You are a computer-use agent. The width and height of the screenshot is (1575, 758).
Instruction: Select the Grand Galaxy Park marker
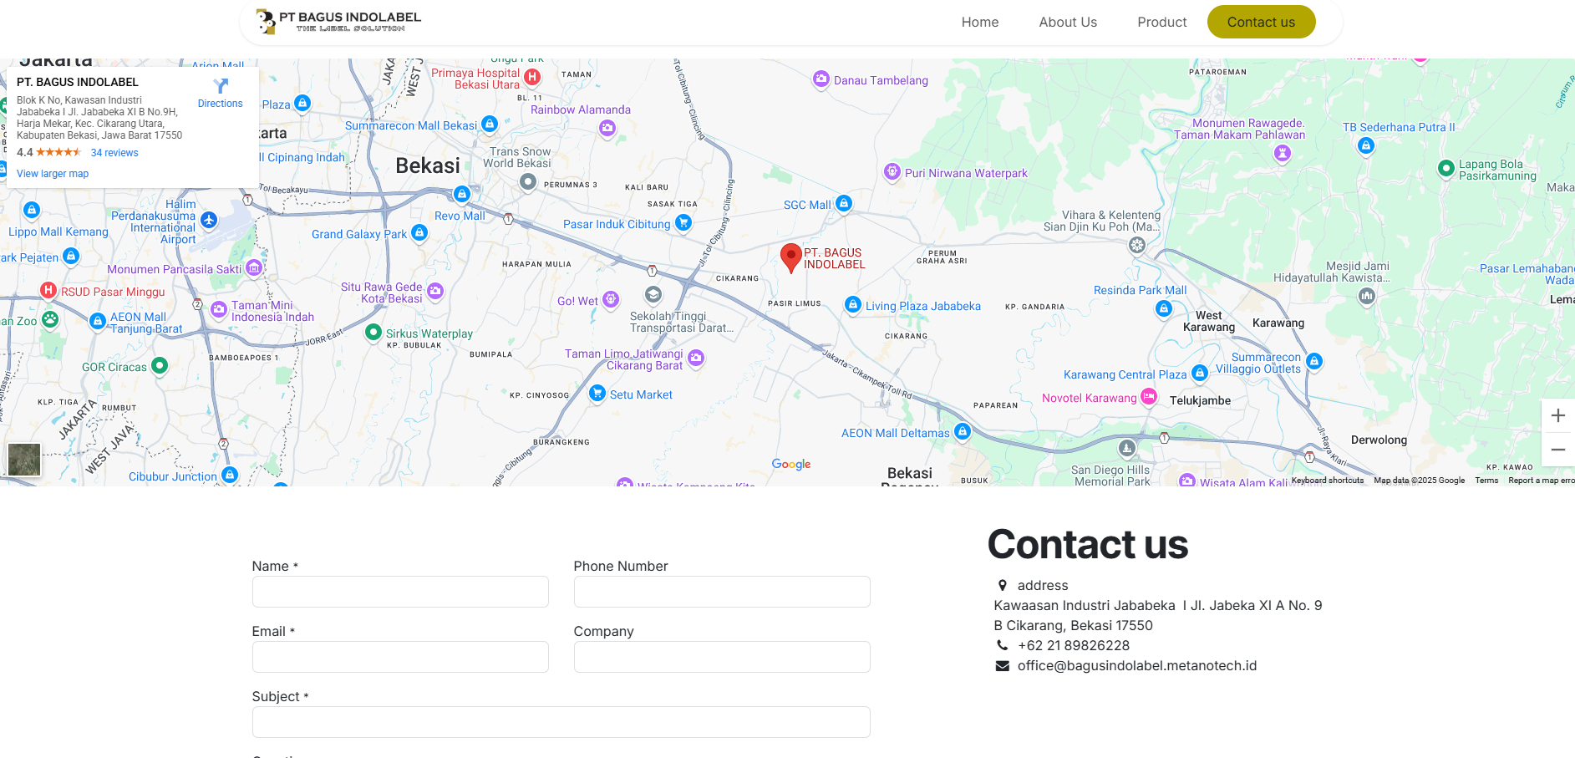coord(419,232)
